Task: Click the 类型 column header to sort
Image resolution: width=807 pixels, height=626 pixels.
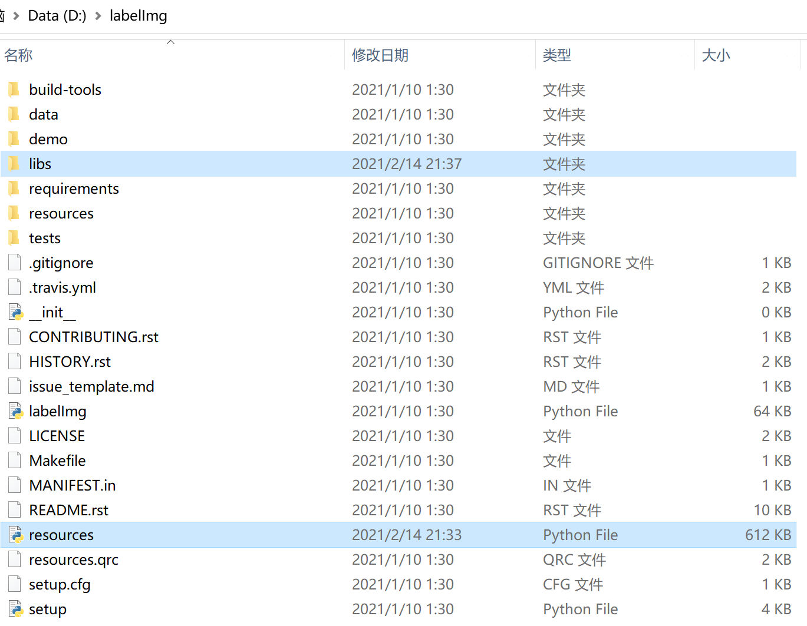Action: tap(557, 55)
